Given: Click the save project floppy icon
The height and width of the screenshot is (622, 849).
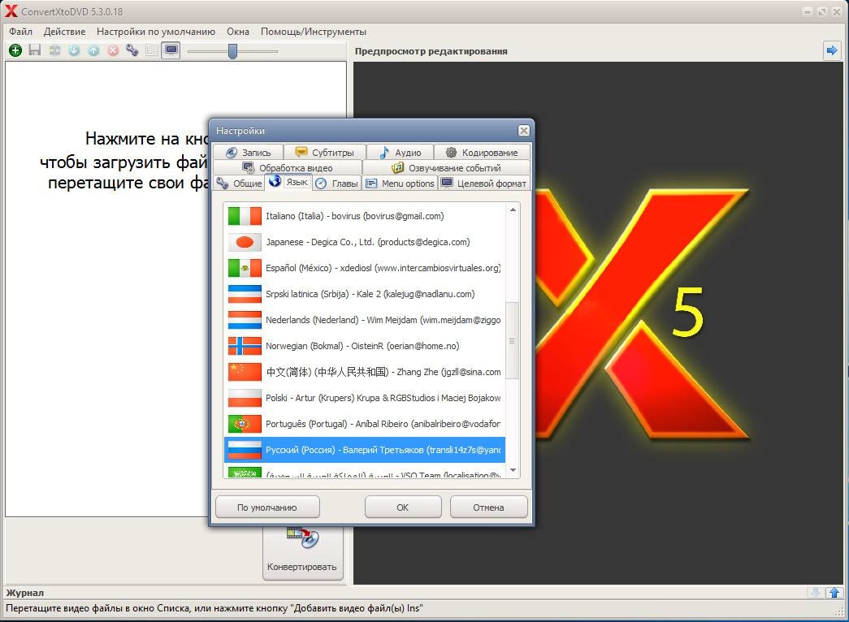Looking at the screenshot, I should coord(35,50).
